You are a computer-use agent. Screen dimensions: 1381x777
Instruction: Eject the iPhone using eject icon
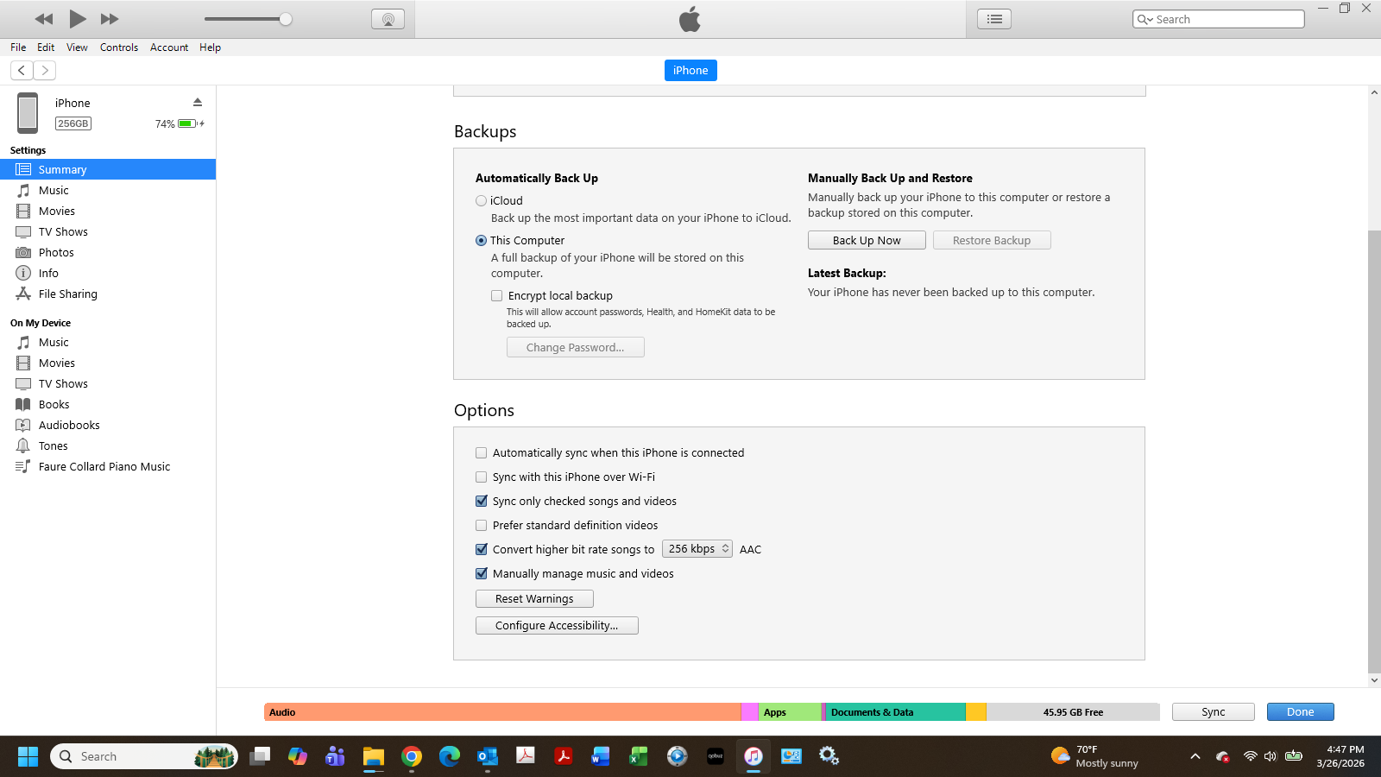click(x=198, y=102)
